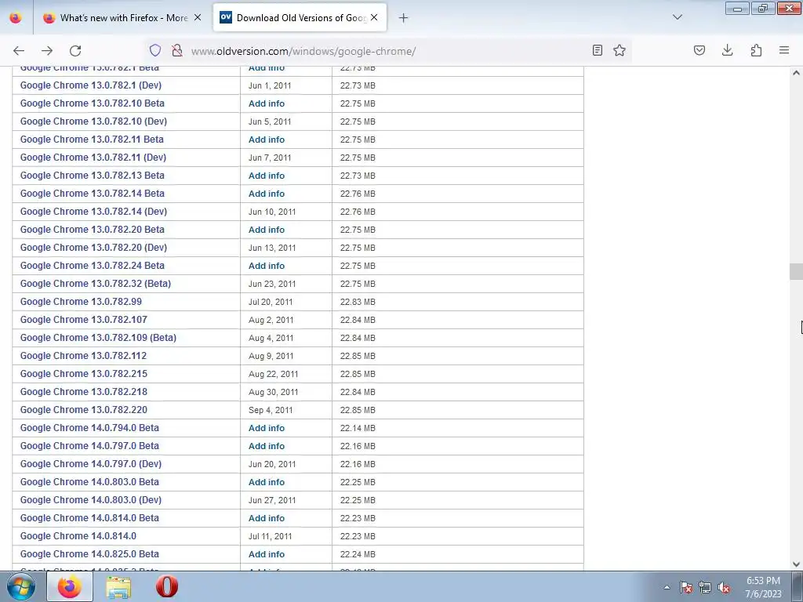Open the Extensions panel
Viewport: 803px width, 602px height.
click(x=756, y=50)
